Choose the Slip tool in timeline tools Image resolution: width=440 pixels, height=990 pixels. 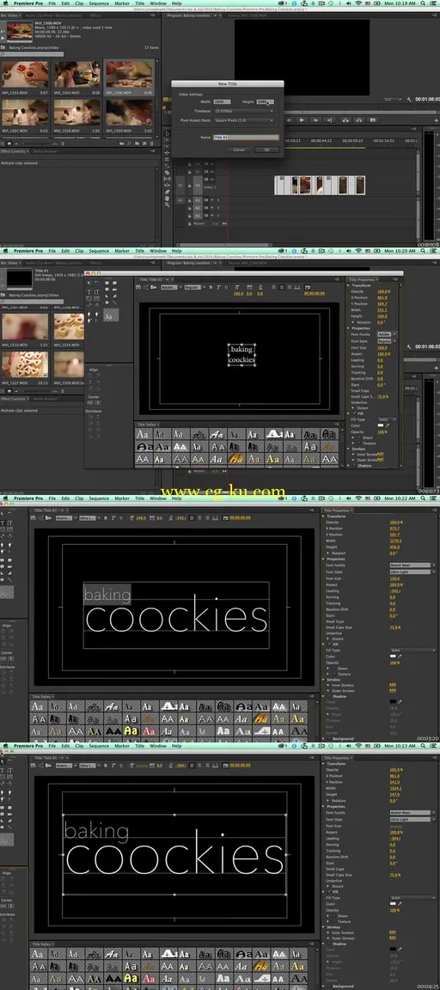point(168,178)
